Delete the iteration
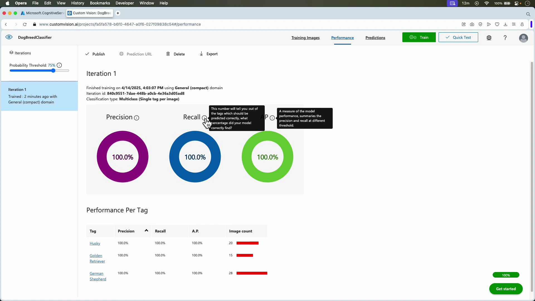 [x=176, y=54]
